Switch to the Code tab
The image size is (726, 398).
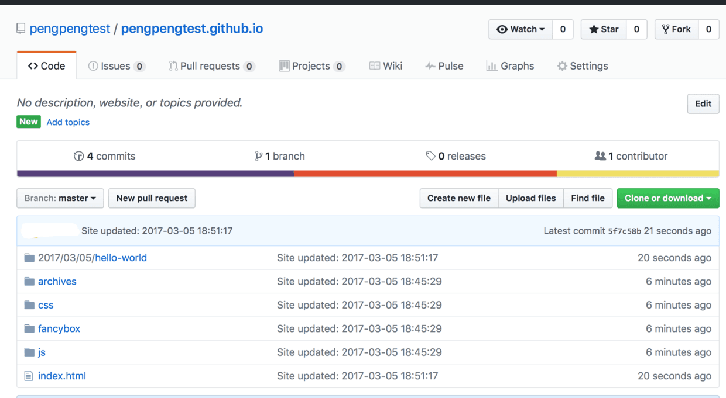click(46, 66)
